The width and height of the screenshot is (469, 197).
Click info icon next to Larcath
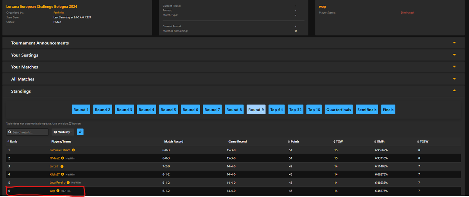tap(62, 166)
